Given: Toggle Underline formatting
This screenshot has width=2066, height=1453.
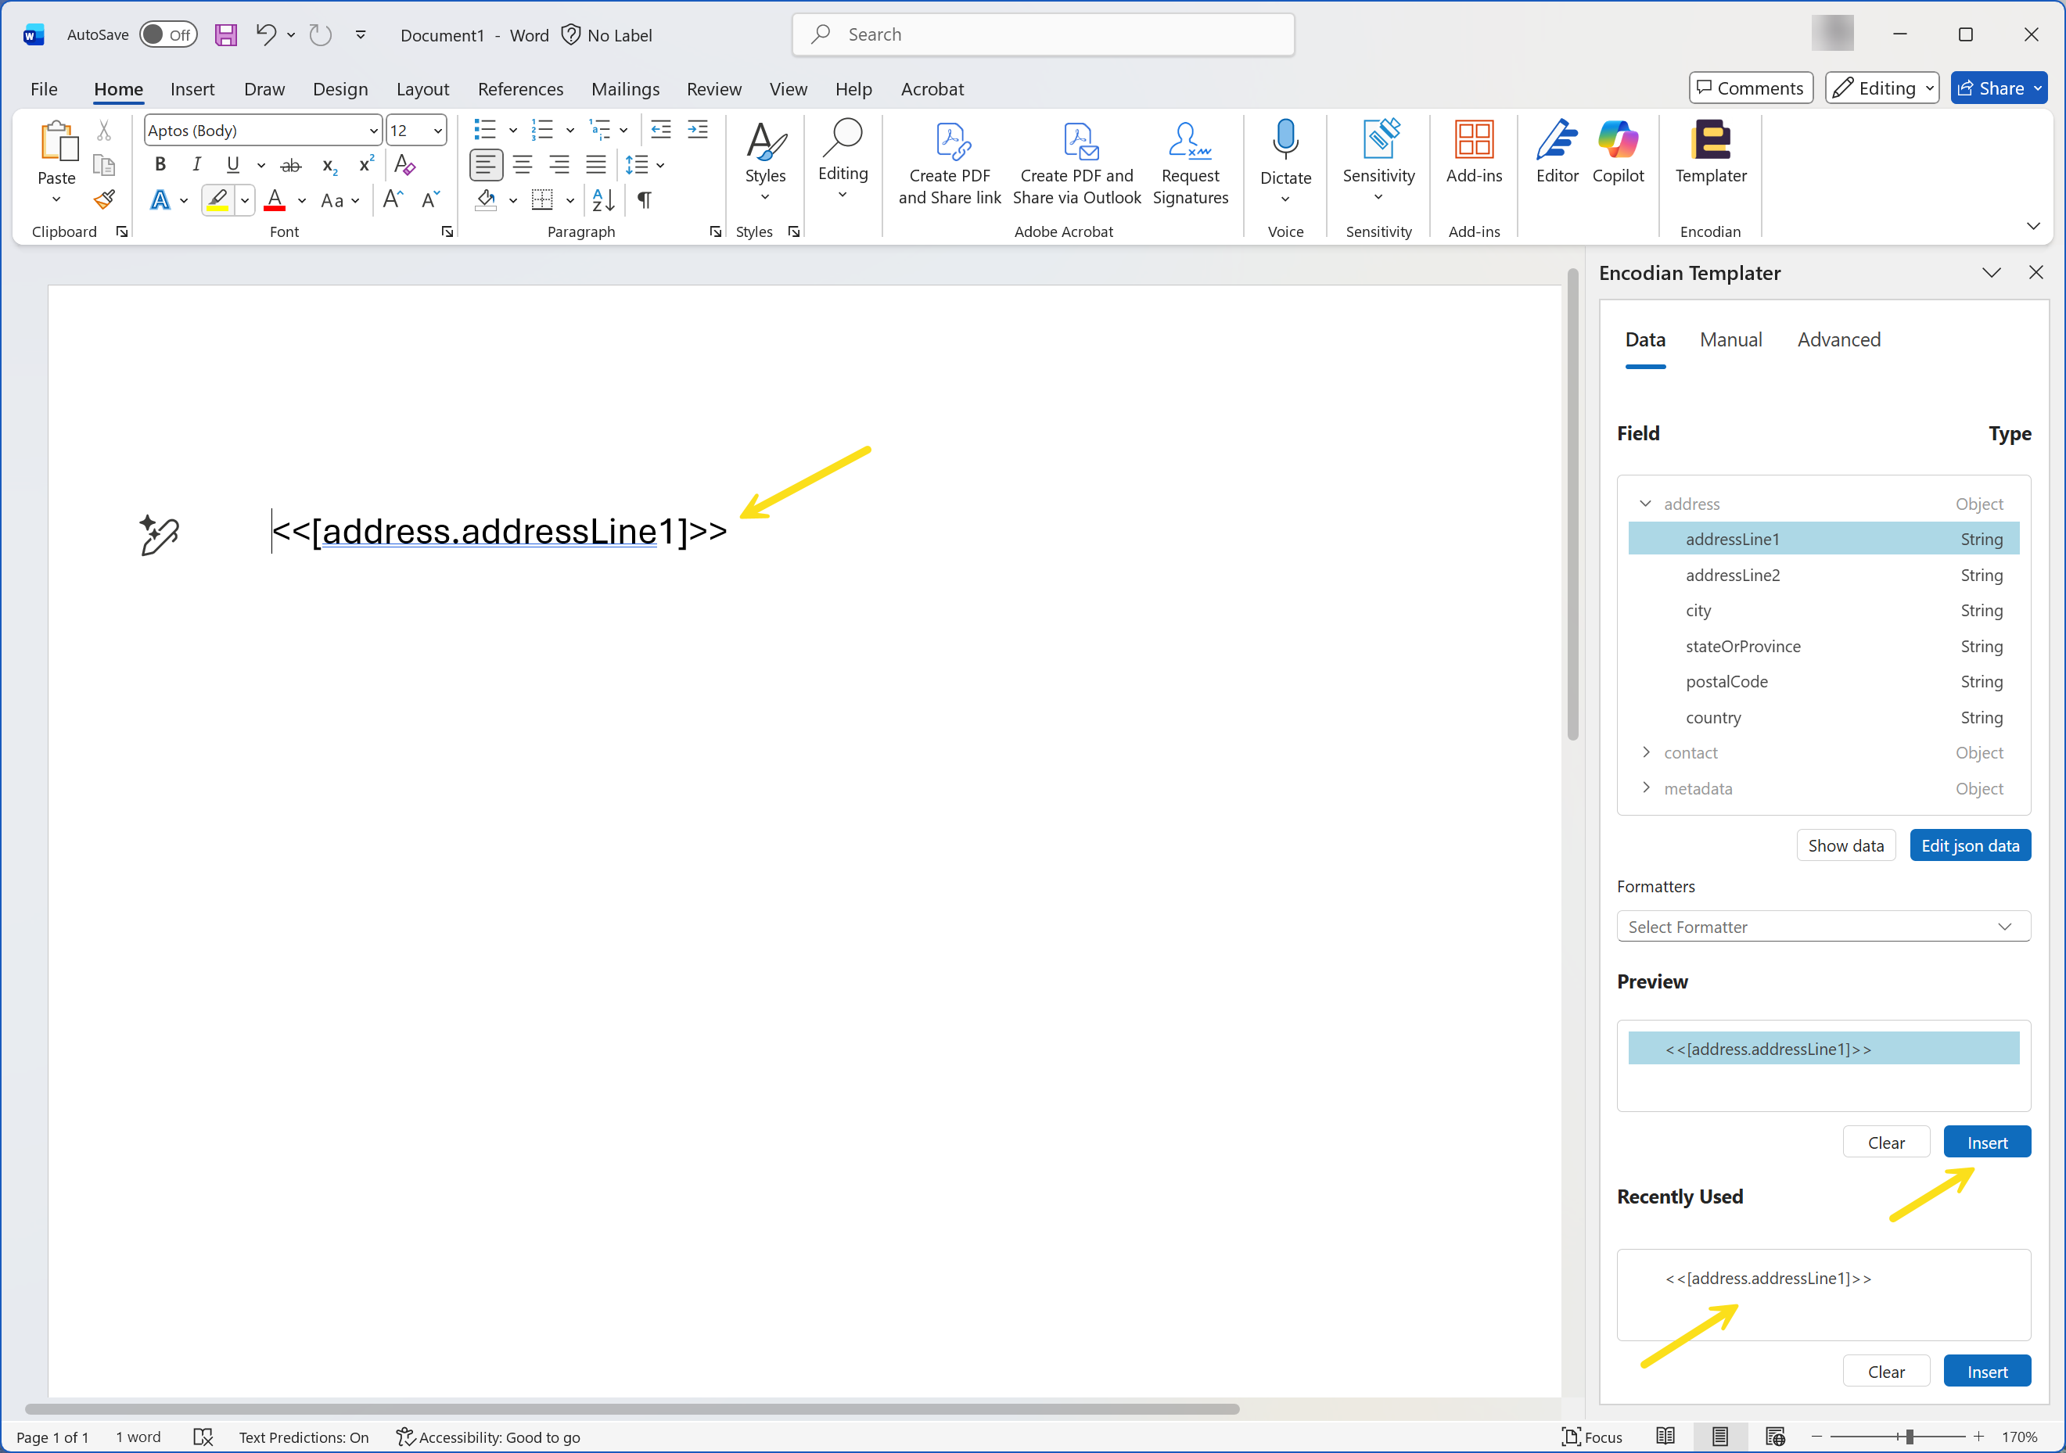Looking at the screenshot, I should tap(233, 165).
